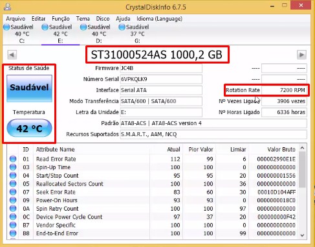Click the Interface field Serial ATA
The width and height of the screenshot is (315, 247).
click(x=161, y=90)
